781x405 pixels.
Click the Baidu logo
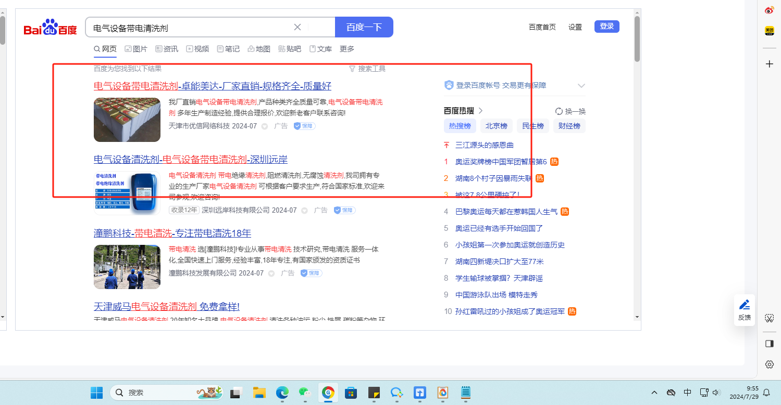pos(50,28)
